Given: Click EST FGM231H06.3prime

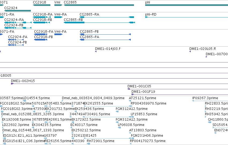Looking at the screenshot, I should [147, 136].
